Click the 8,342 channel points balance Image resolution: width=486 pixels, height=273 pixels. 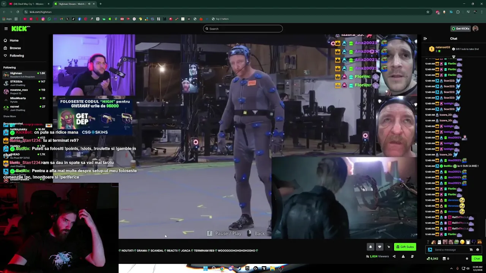[x=432, y=259]
